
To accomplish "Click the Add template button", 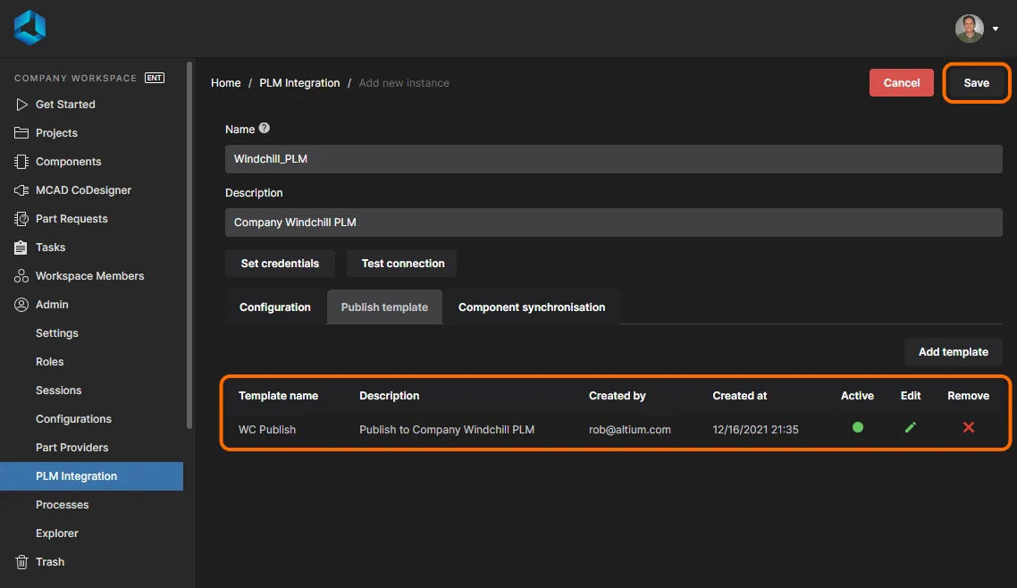I will tap(953, 352).
